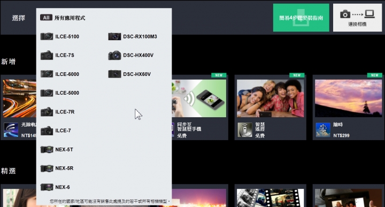Click the NEX-6 camera icon

[x=47, y=187]
